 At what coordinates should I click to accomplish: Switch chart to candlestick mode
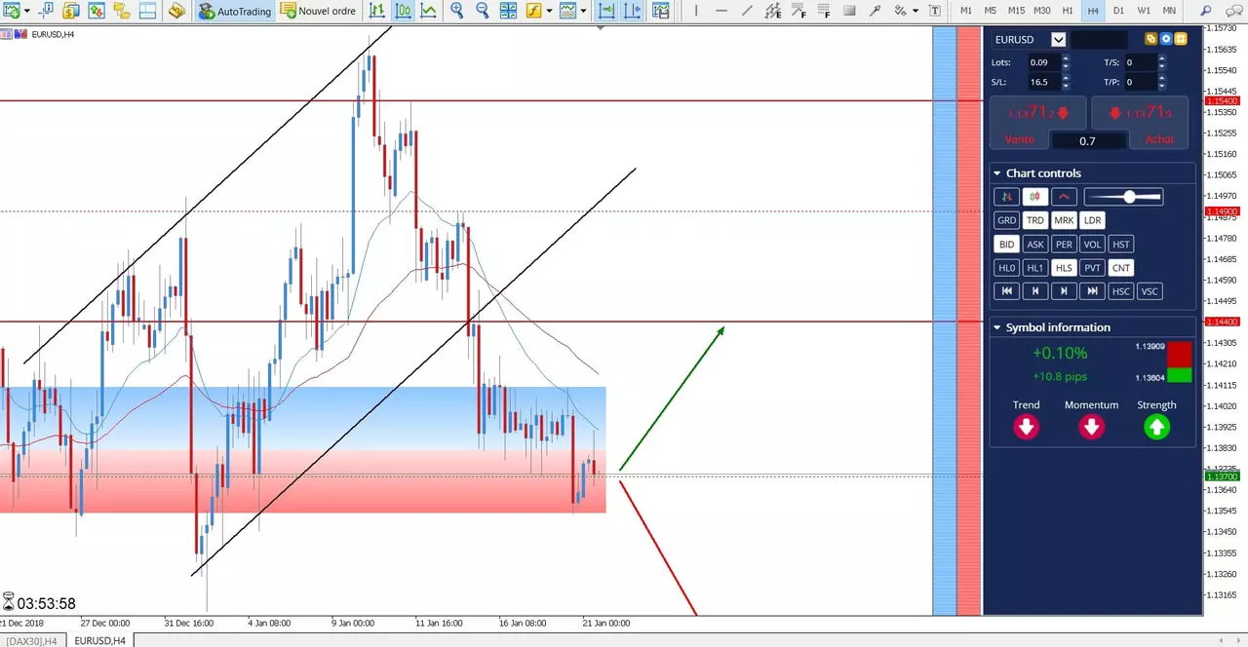click(403, 11)
